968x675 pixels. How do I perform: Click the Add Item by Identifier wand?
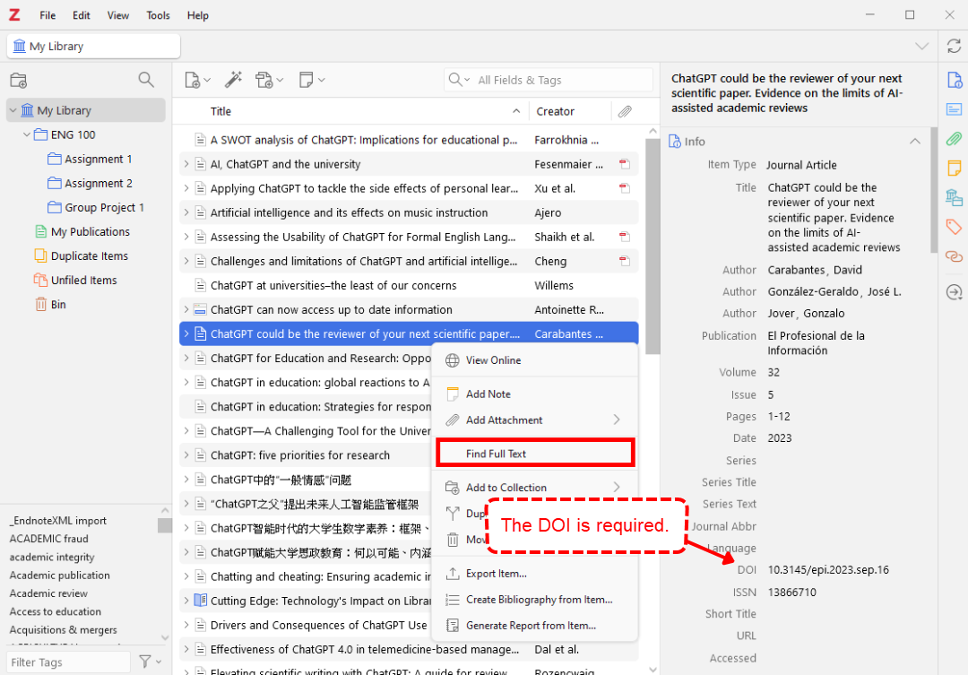[233, 80]
